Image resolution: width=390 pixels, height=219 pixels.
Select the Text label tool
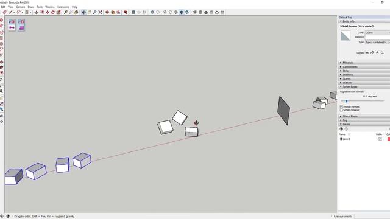point(71,12)
